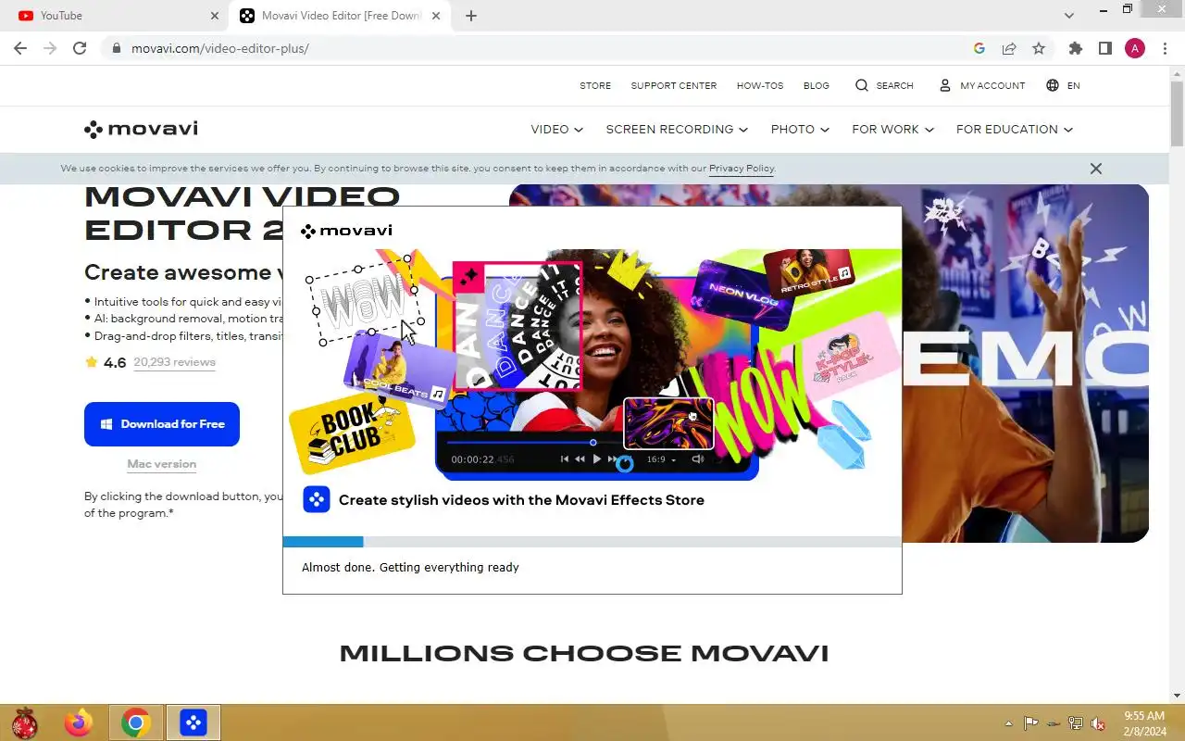Show hidden system tray icons
The height and width of the screenshot is (741, 1185).
click(x=1008, y=723)
